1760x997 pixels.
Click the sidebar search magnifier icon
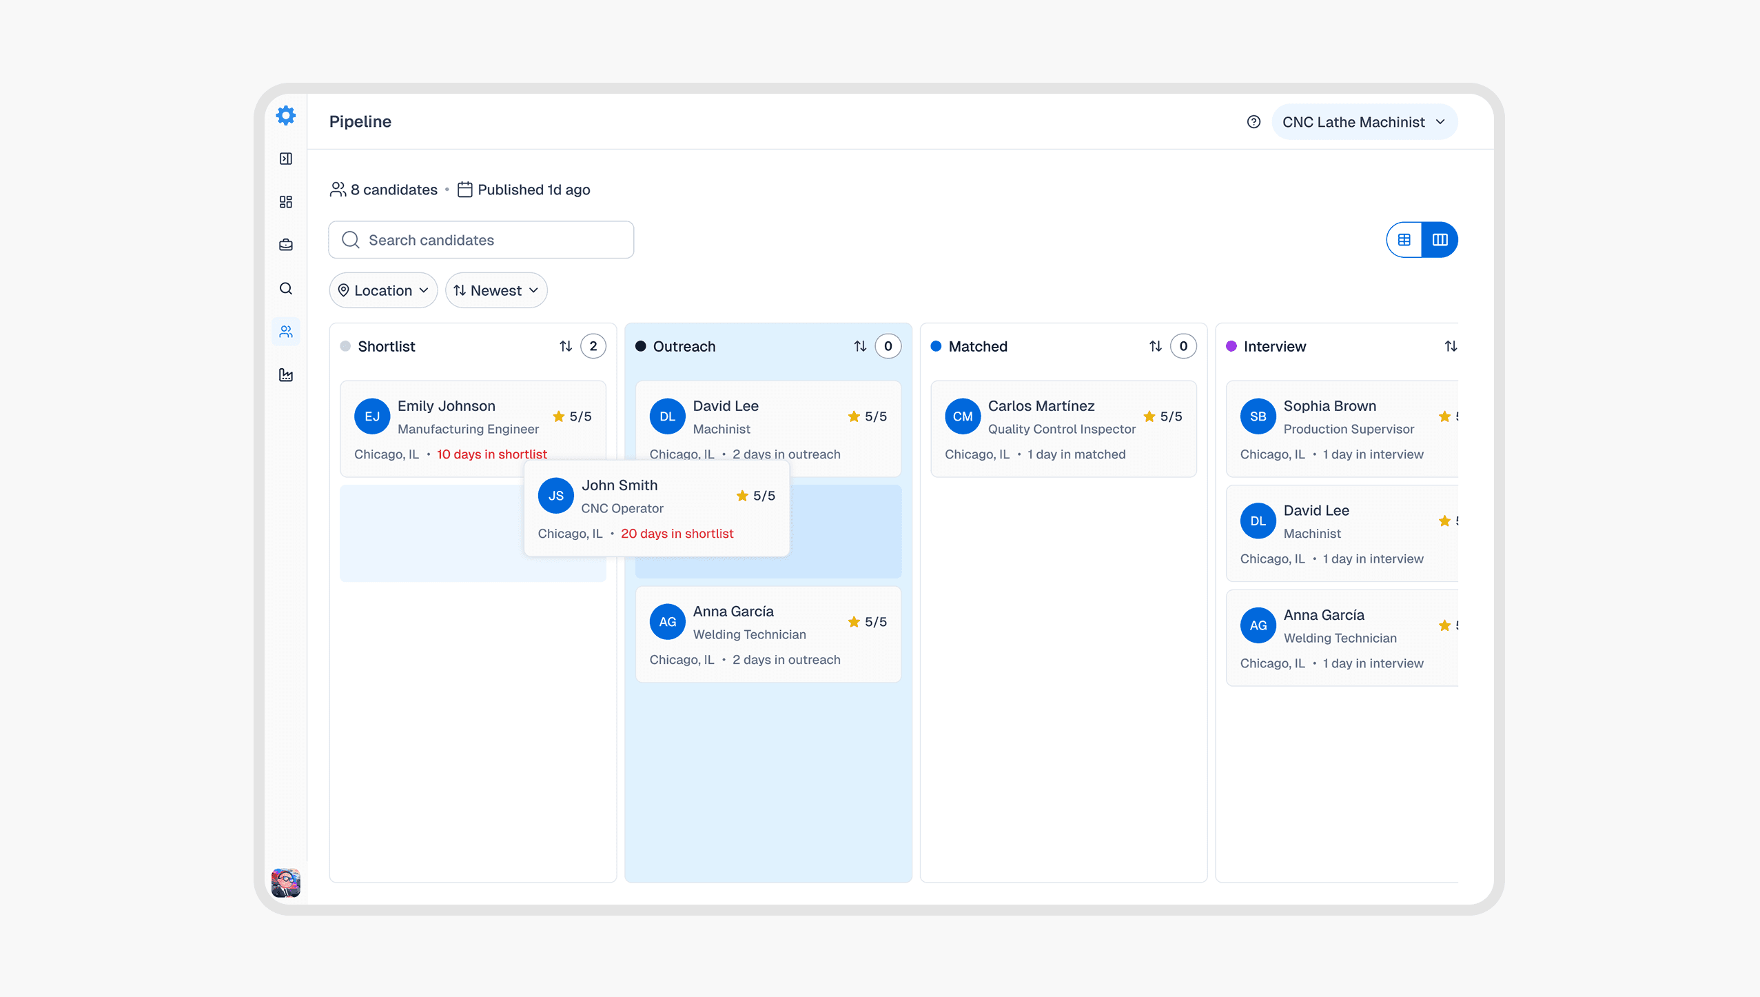[286, 288]
